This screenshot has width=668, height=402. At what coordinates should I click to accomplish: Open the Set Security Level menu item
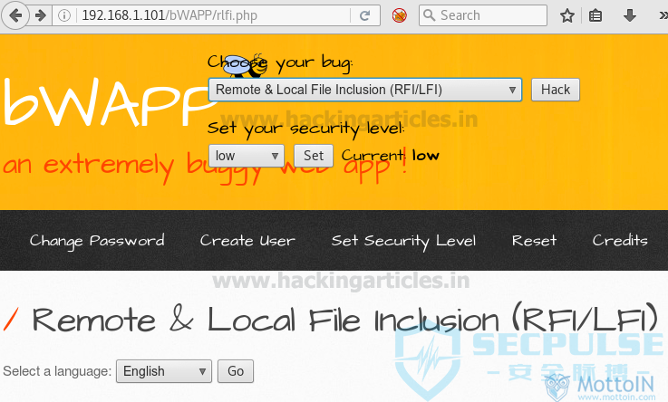(403, 241)
